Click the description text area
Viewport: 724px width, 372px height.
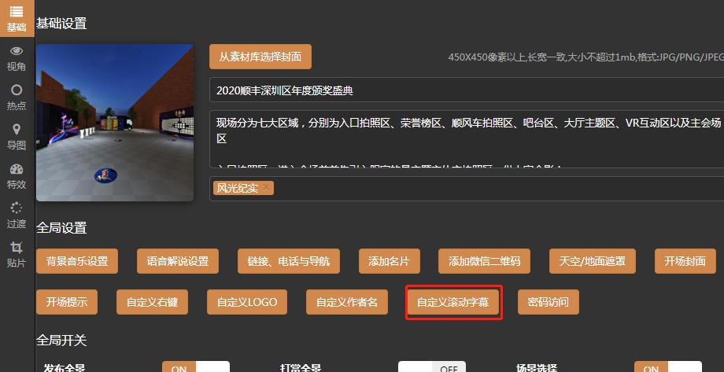tap(466, 139)
